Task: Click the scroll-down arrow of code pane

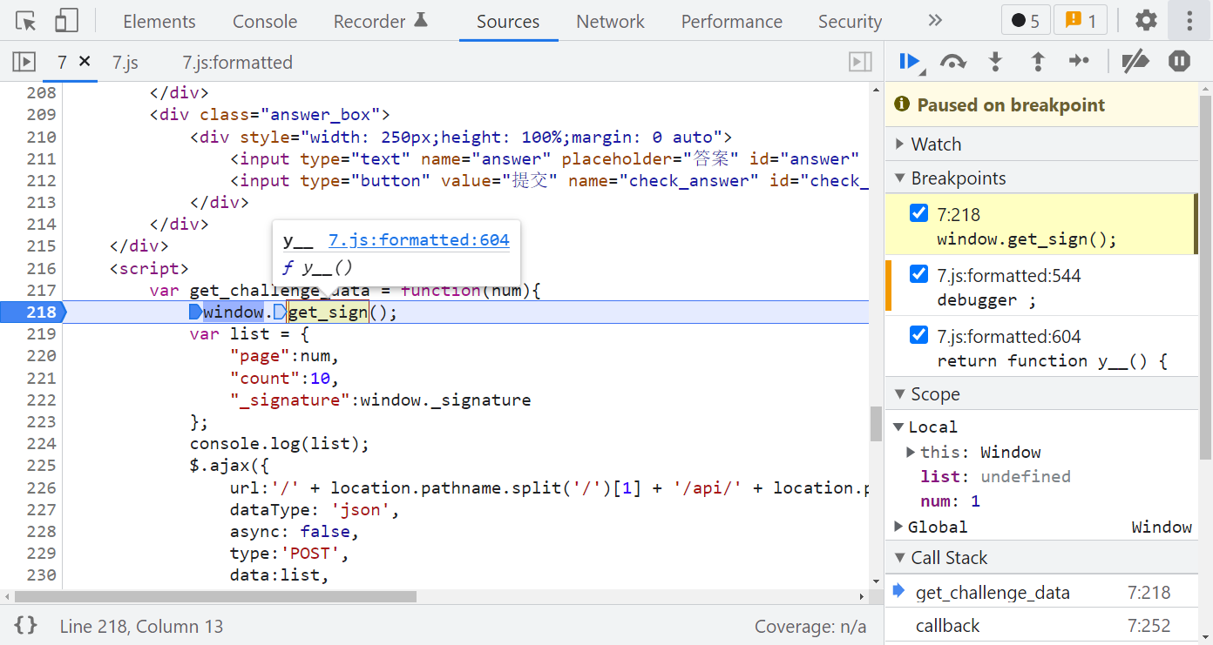Action: click(876, 581)
